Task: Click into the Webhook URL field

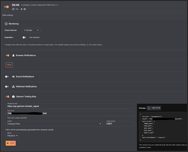Action: coord(69,106)
